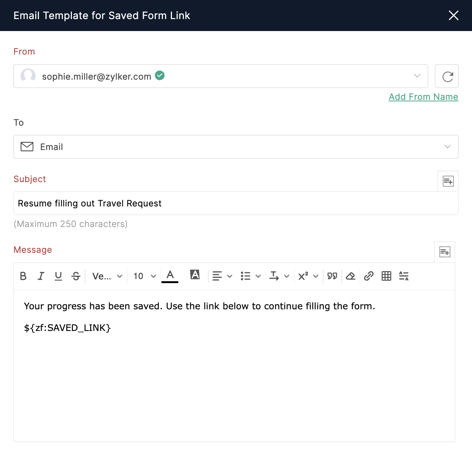This screenshot has width=472, height=457.
Task: Click the indent icon
Action: pyautogui.click(x=274, y=276)
